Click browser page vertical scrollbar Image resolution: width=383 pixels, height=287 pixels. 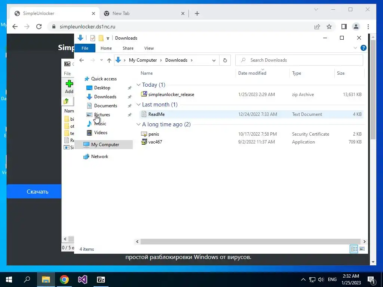[373, 90]
